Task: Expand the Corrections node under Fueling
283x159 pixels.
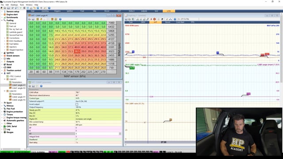Action: click(x=5, y=38)
